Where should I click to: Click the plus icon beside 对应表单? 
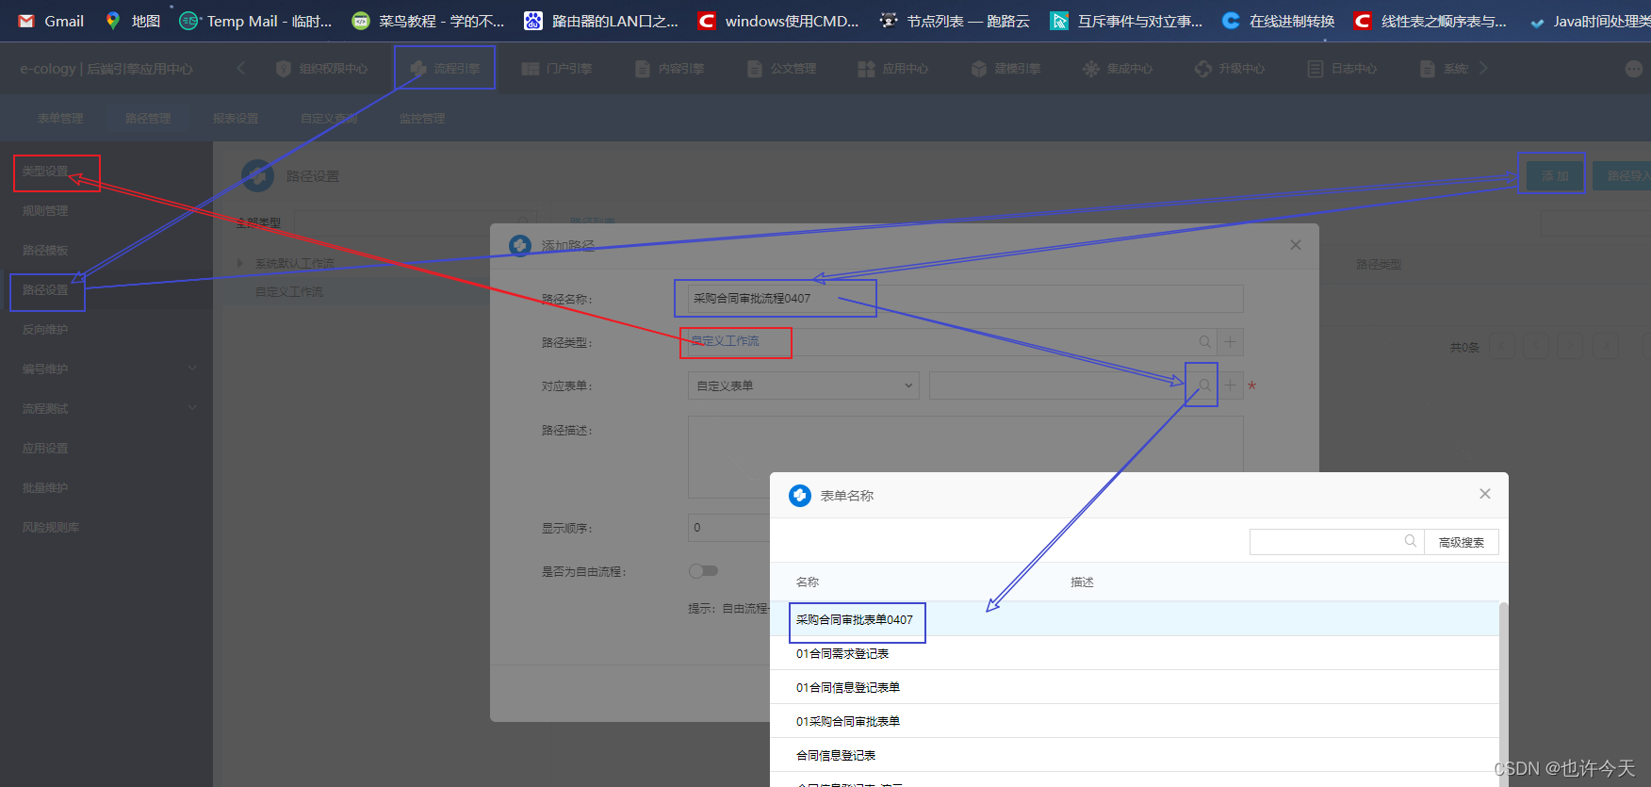coord(1230,385)
